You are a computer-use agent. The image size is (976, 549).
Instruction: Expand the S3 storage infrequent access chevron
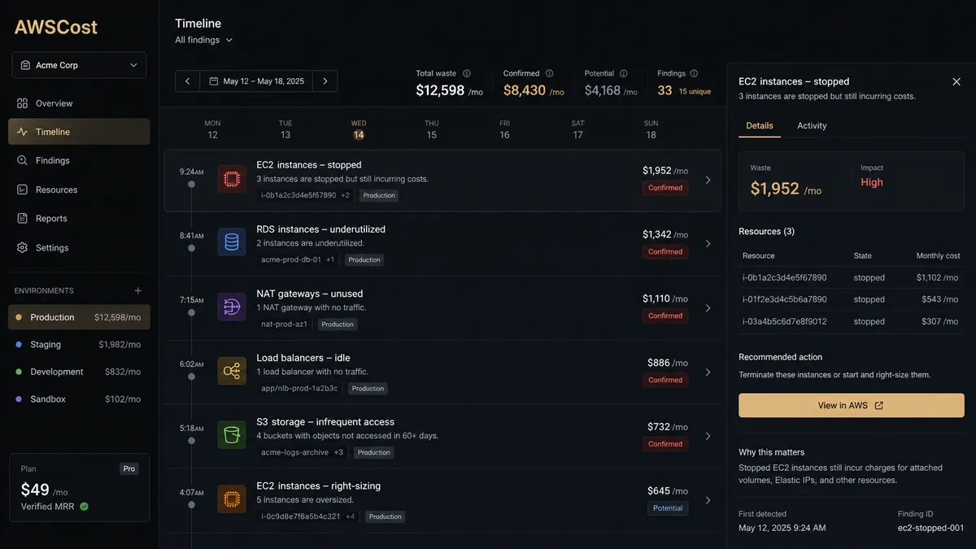click(708, 436)
